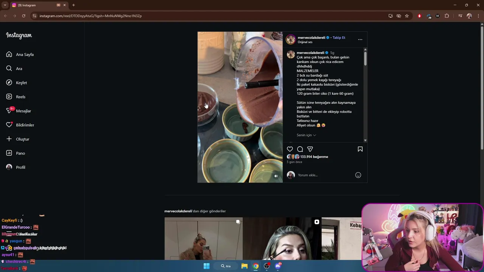This screenshot has height=272, width=484.
Task: Open the makeup reel thumbnail
Action: pos(282,239)
